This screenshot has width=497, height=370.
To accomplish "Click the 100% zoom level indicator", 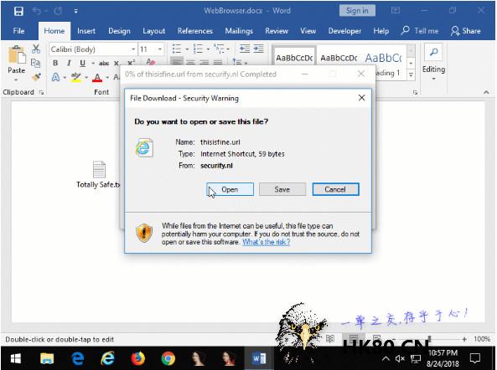I will (482, 339).
